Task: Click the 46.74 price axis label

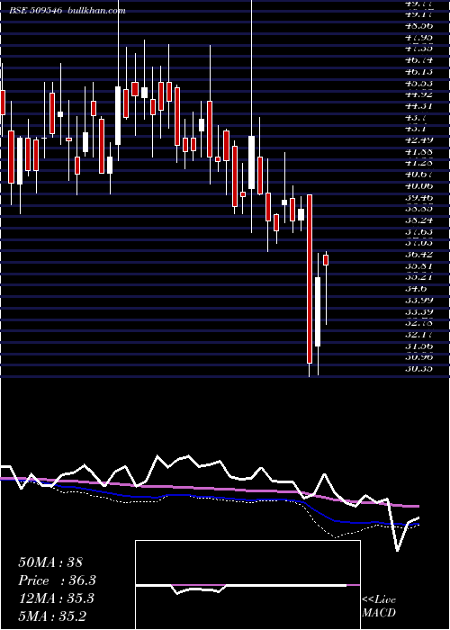Action: (418, 60)
